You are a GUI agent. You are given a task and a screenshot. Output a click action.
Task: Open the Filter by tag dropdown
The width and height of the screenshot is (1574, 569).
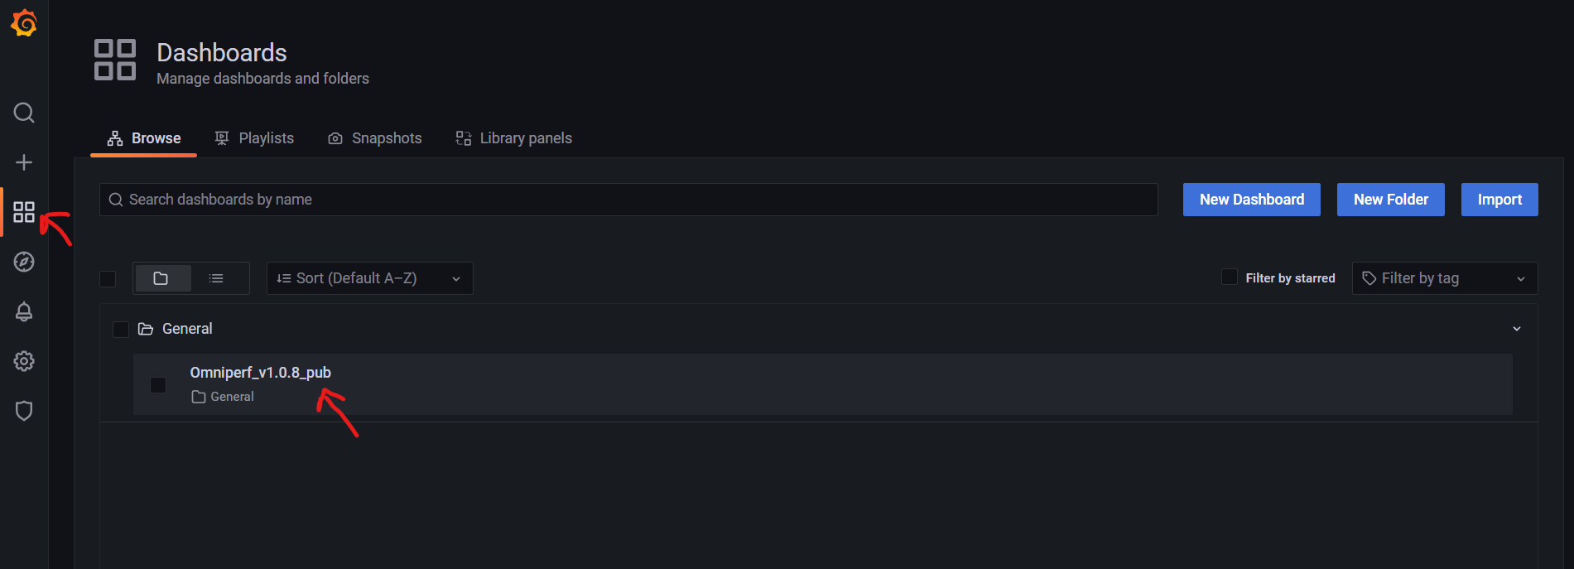1444,278
